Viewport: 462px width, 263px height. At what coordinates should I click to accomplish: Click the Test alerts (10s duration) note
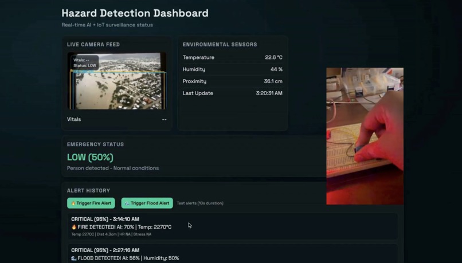[200, 203]
